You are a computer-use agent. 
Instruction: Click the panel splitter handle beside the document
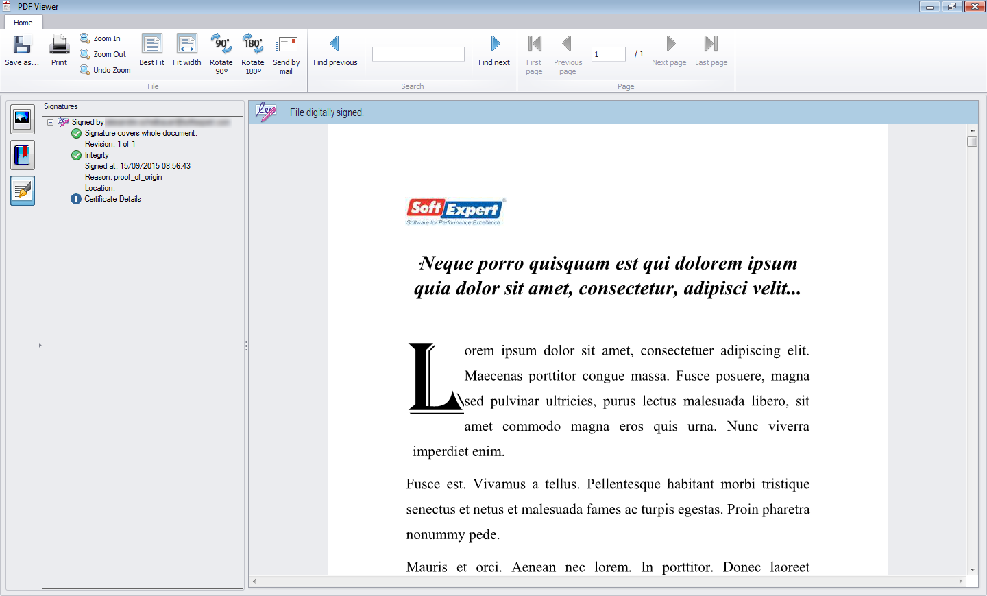[x=246, y=345]
